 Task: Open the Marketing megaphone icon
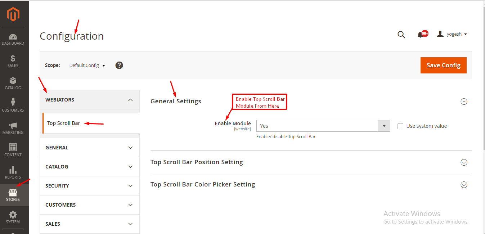[13, 126]
